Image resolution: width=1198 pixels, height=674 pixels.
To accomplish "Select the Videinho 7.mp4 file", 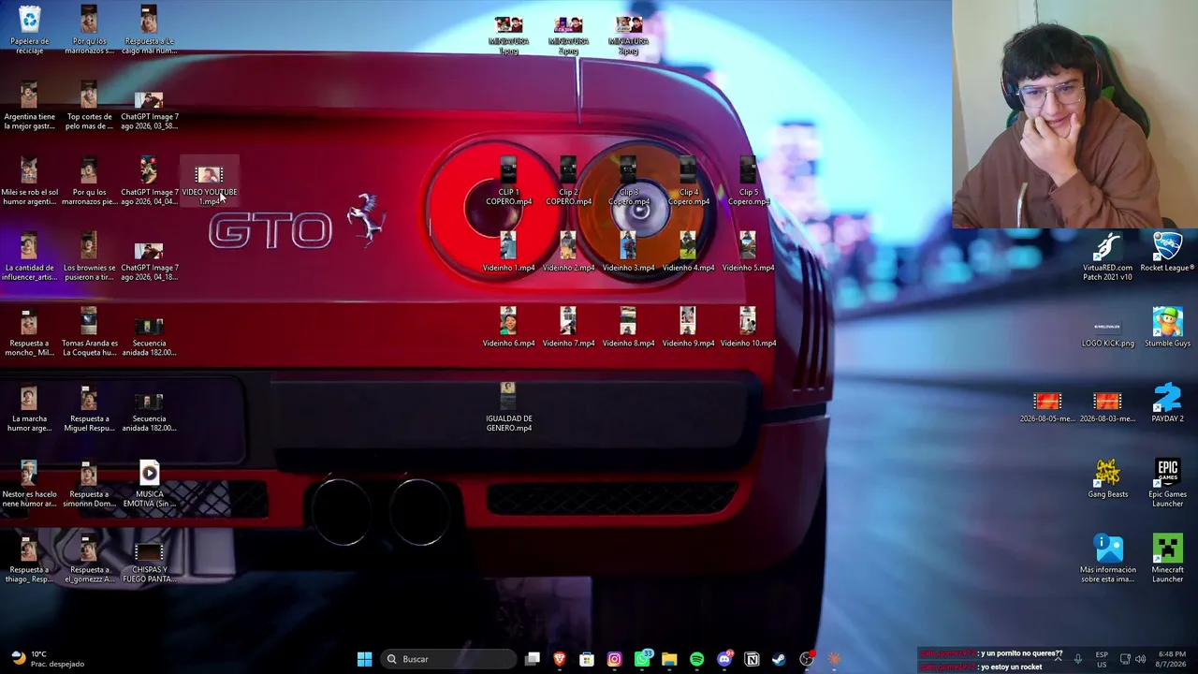I will [568, 329].
